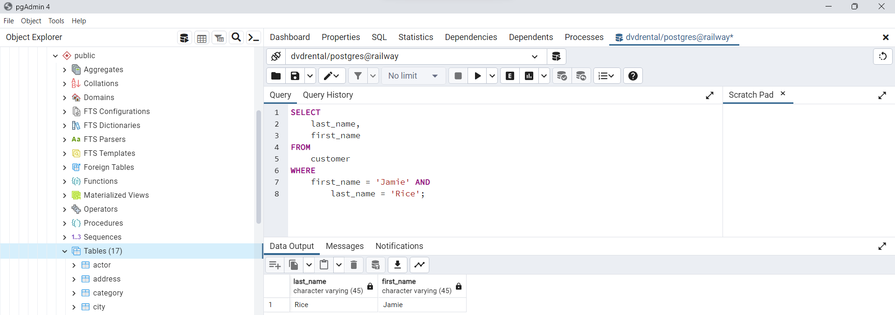
Task: Click the delete row trash icon
Action: [354, 265]
